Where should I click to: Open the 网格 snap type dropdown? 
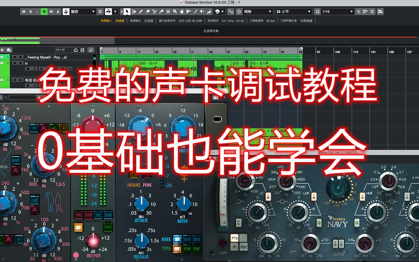258,11
